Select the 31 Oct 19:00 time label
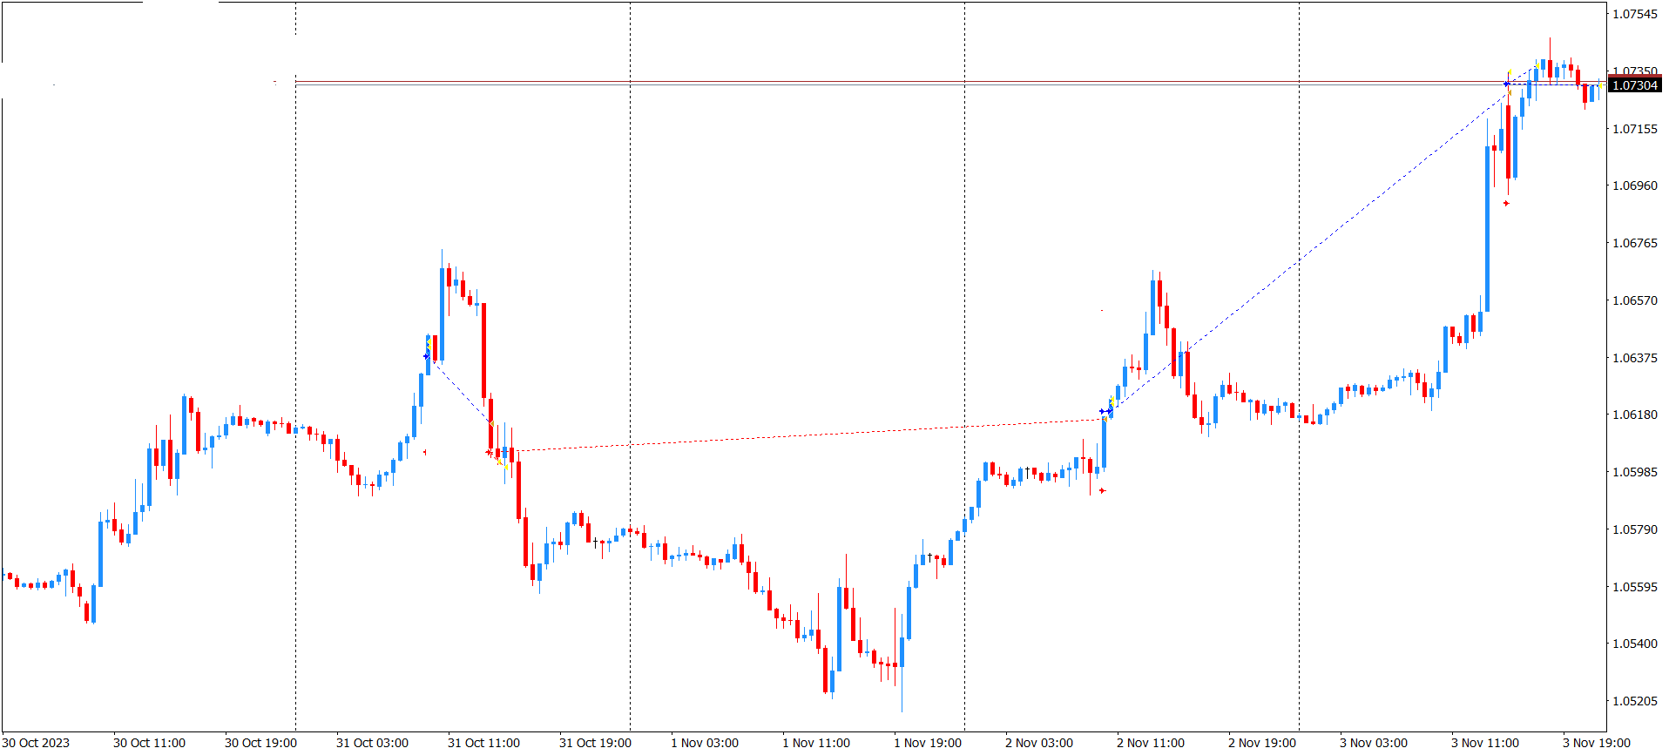The height and width of the screenshot is (755, 1669). point(595,743)
